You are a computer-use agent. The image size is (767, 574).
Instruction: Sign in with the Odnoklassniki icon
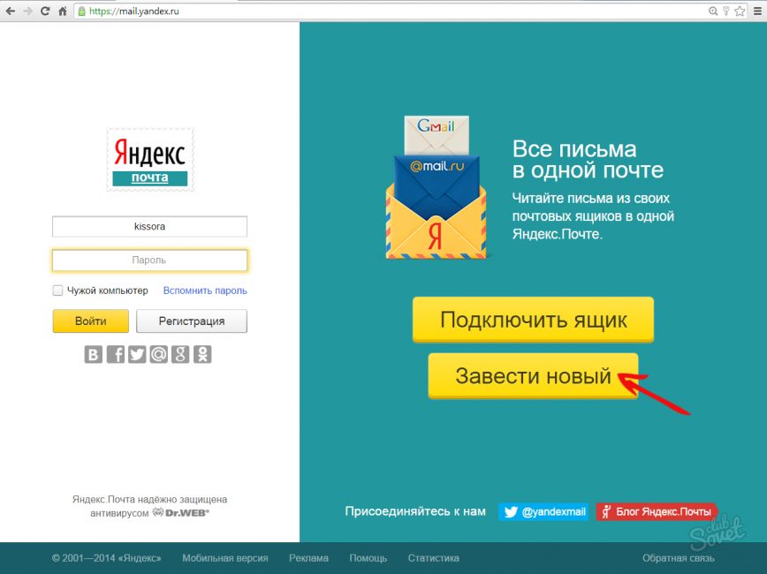point(202,354)
